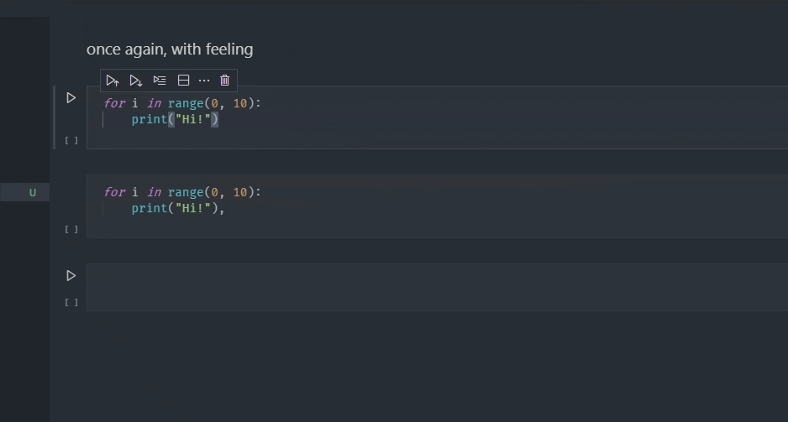Click the print("Hi!"), line in the second cell
788x422 pixels.
point(178,208)
